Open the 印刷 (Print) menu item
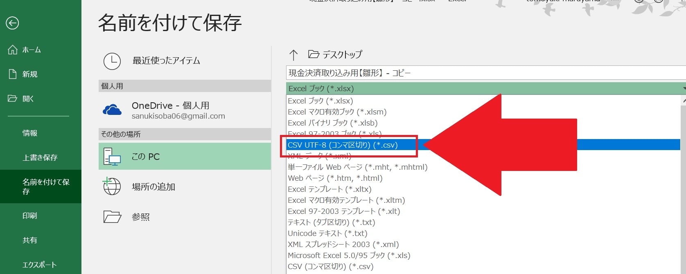Screen dimensions: 686x274 [x=30, y=216]
